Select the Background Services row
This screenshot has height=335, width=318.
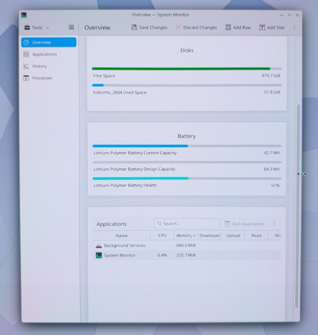click(x=187, y=245)
